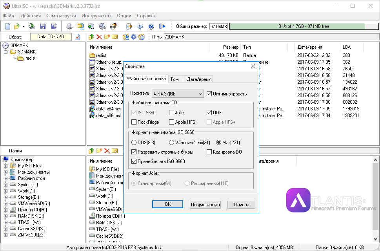Select the Max(221) radio button

[218, 143]
